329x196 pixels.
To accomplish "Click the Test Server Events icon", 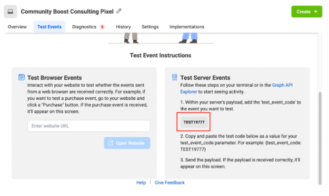I will coord(174,77).
